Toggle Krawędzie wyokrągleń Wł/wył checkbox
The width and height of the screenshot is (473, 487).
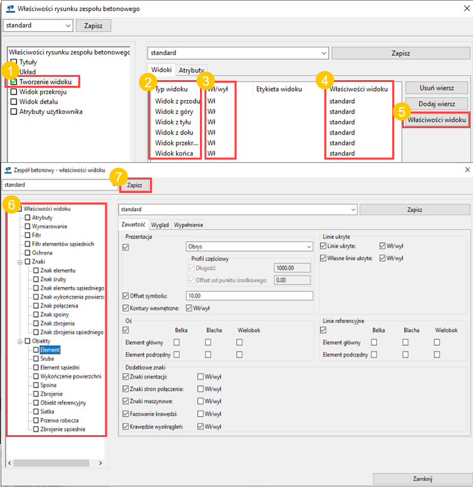tap(201, 426)
